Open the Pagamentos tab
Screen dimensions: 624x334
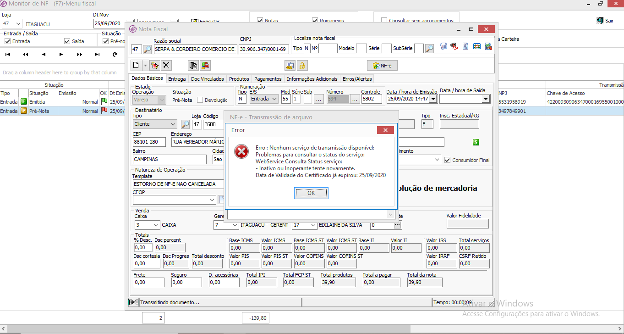click(x=268, y=79)
